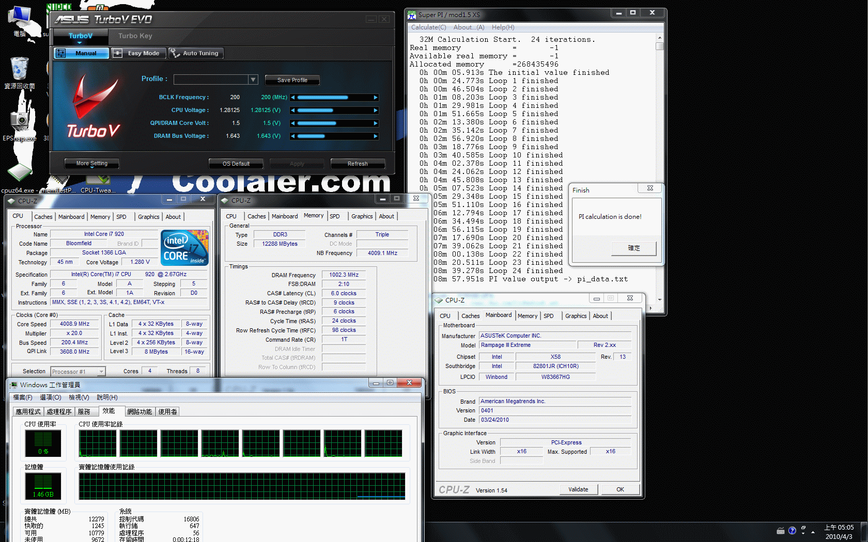Open SPD tab in Memory CPU-Z window
Image resolution: width=868 pixels, height=542 pixels.
point(335,216)
